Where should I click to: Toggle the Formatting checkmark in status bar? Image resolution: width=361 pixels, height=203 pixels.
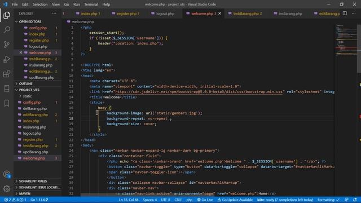pyautogui.click(x=328, y=200)
